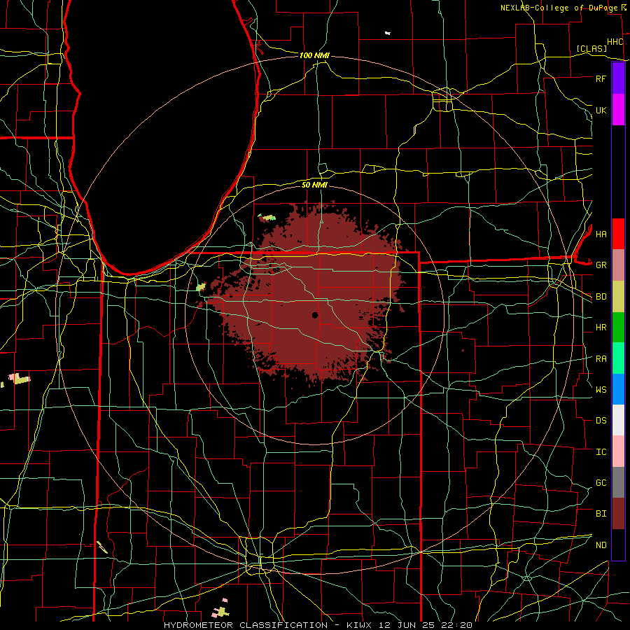630x630 pixels.
Task: Click the HR legend label
Action: (601, 328)
